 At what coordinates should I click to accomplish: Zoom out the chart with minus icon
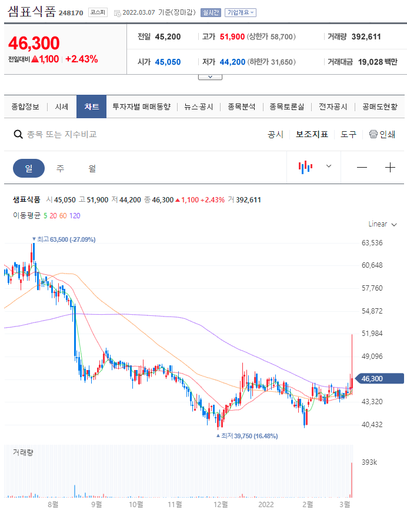tap(362, 168)
